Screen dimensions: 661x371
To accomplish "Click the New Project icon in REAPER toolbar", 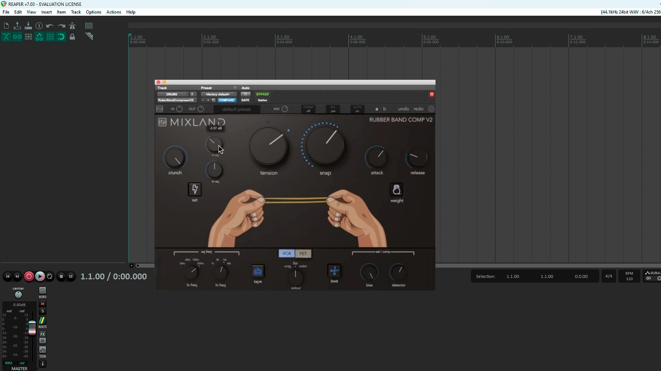I will click(x=6, y=26).
